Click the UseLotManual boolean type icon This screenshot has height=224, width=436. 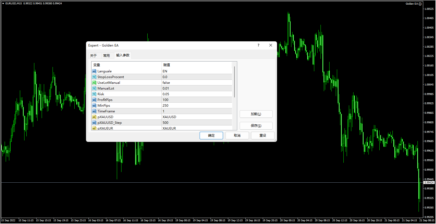[94, 83]
